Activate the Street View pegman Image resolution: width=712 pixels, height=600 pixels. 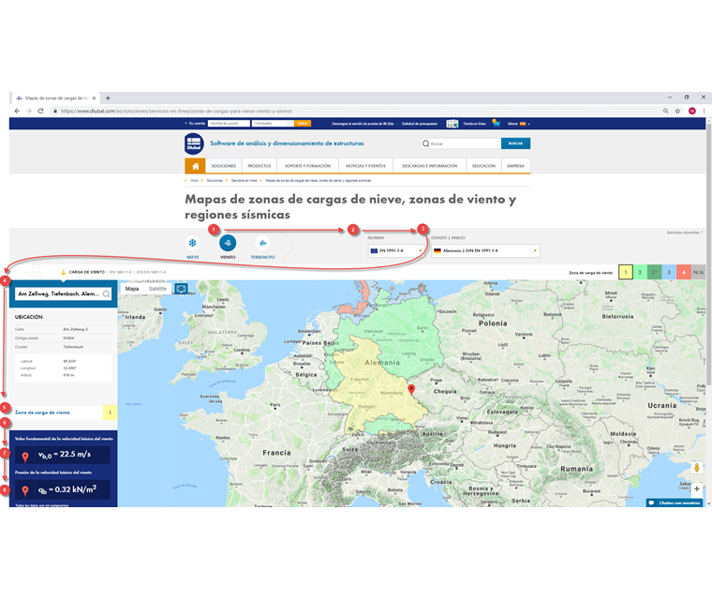697,467
